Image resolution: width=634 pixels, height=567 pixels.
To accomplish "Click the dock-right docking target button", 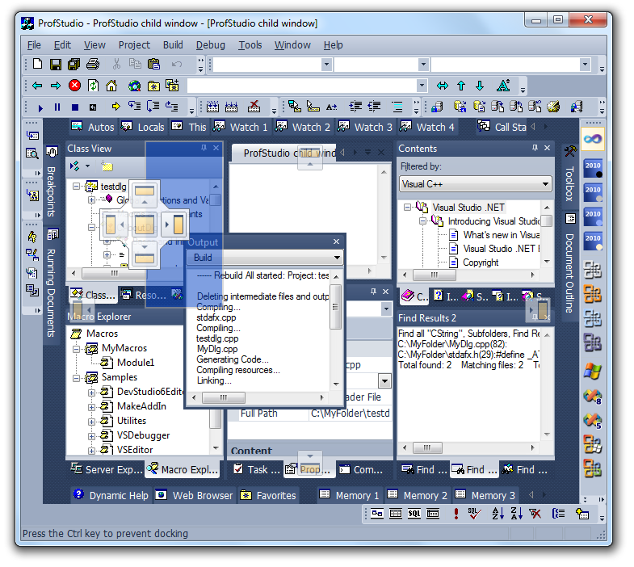I will 174,225.
